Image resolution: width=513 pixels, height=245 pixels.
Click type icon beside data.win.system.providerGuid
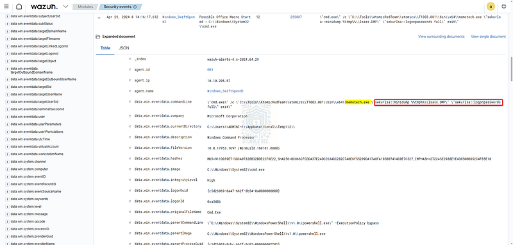point(8,236)
